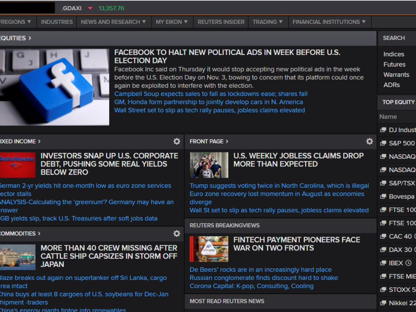
Task: Click the window icon beside DJ Indust
Action: (x=383, y=130)
